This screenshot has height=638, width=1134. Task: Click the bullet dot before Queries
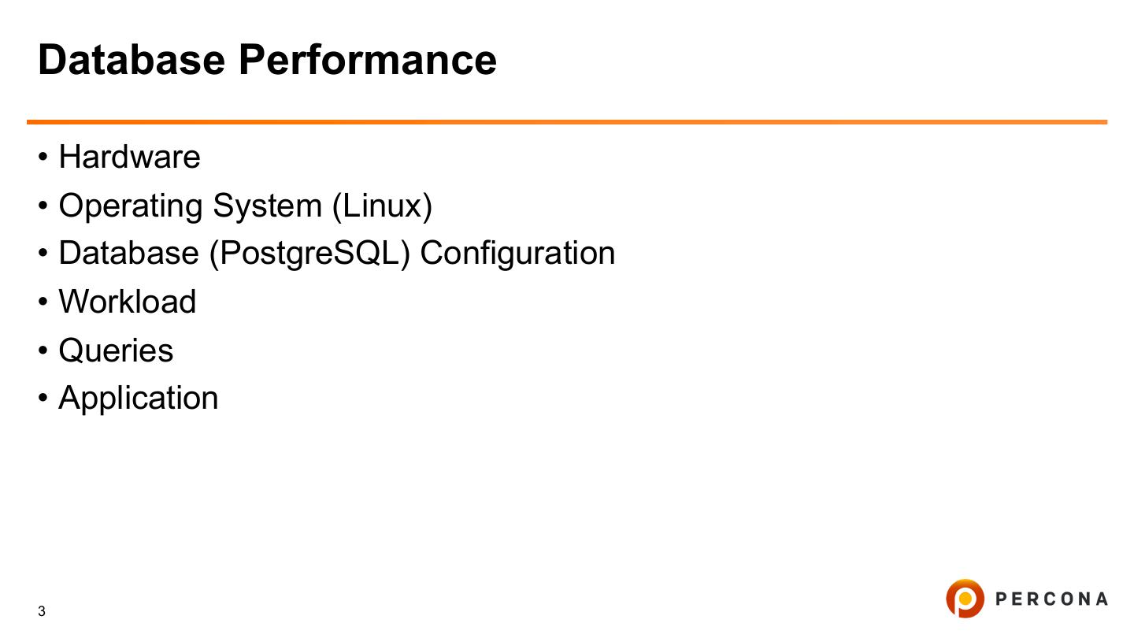[x=43, y=351]
